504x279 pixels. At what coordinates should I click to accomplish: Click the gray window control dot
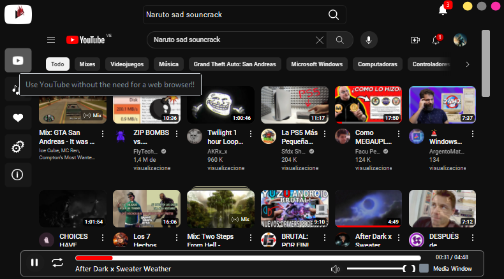(x=482, y=6)
